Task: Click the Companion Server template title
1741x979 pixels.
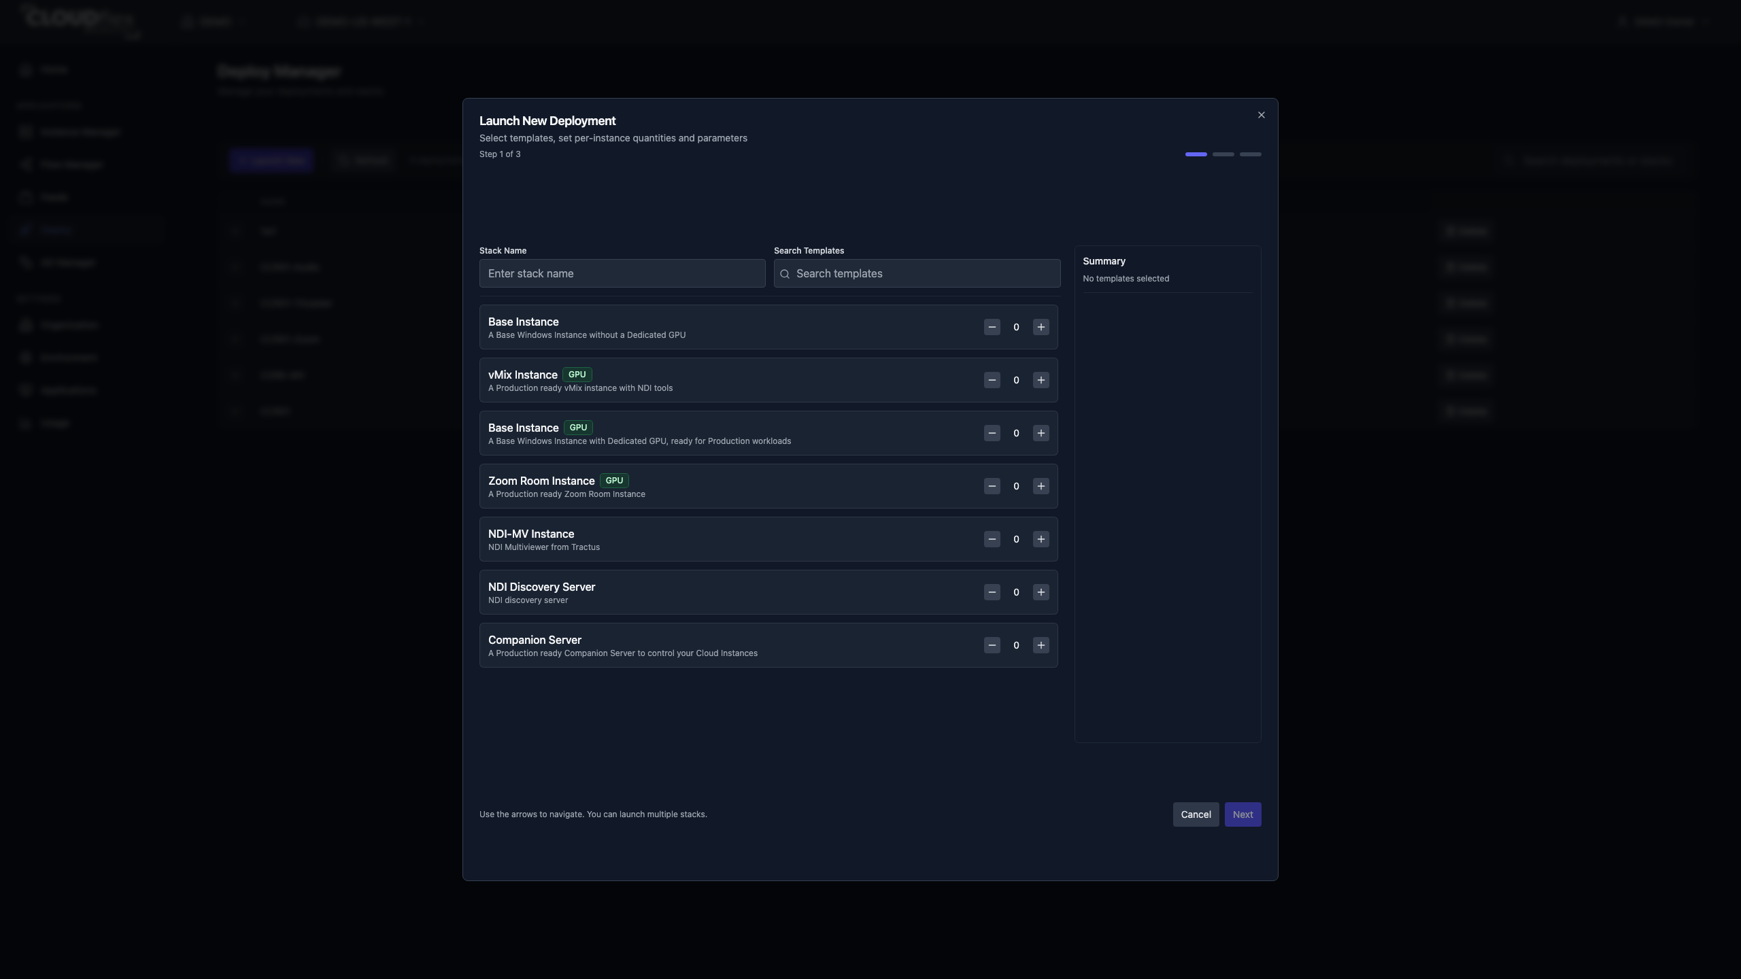Action: (x=535, y=640)
